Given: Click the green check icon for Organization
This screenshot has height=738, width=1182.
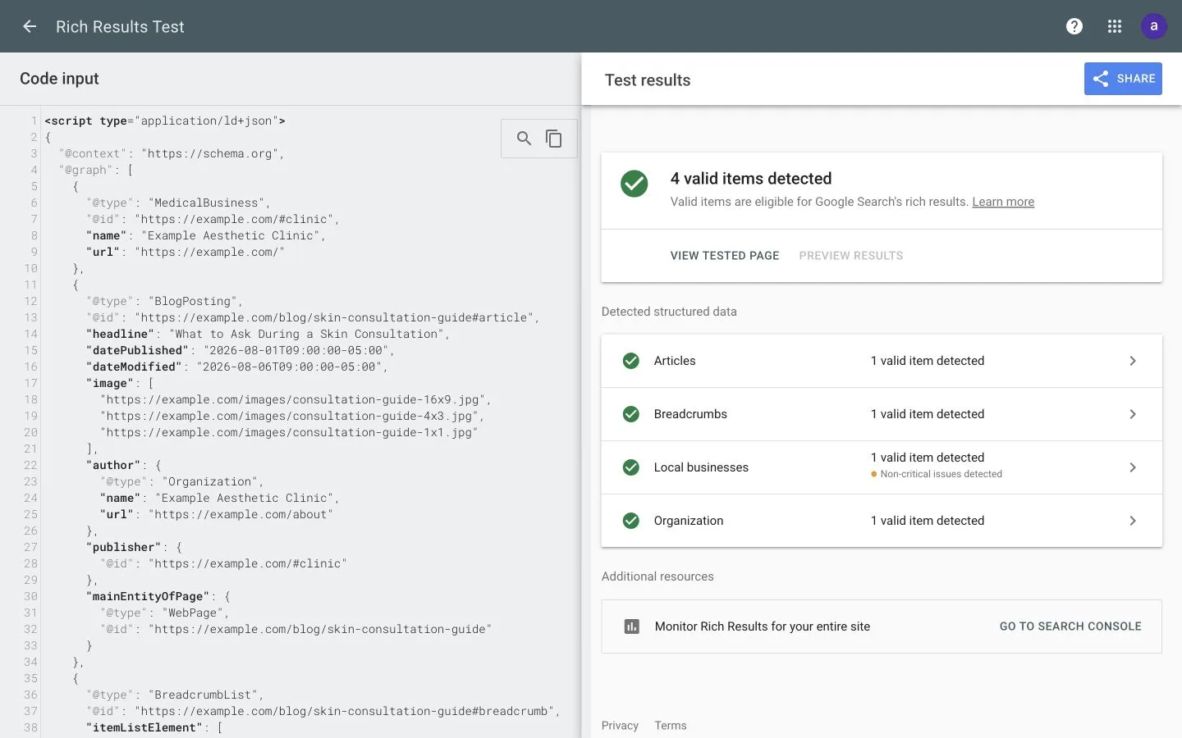Looking at the screenshot, I should (x=630, y=521).
